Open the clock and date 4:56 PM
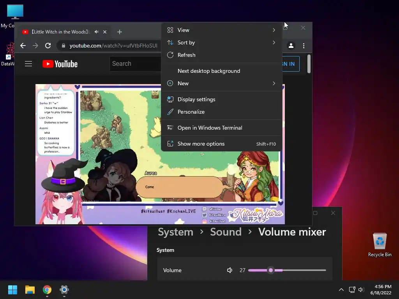 (x=381, y=290)
